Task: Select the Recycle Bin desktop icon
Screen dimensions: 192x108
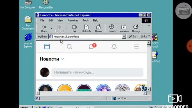Action: point(46,5)
